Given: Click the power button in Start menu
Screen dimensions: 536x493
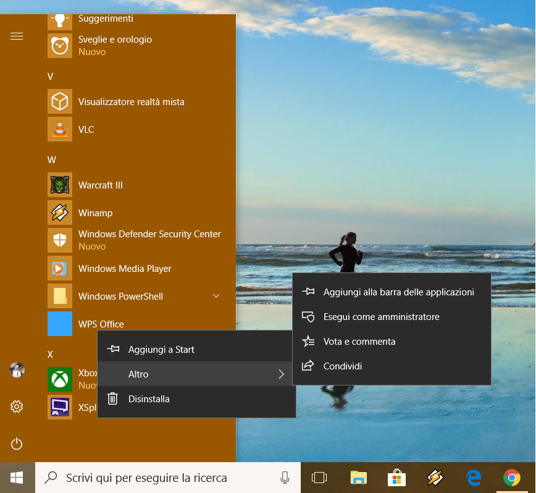Looking at the screenshot, I should [x=17, y=444].
